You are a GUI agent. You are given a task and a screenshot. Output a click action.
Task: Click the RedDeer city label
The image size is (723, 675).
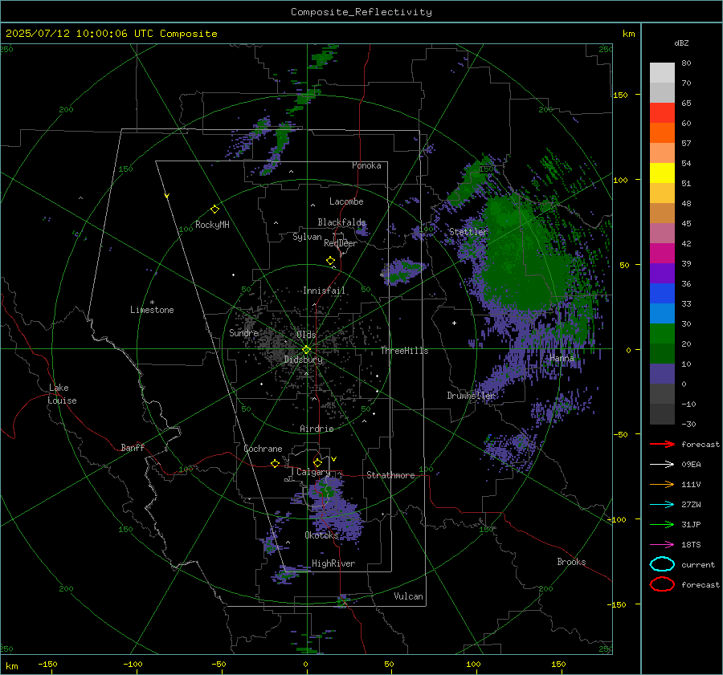pyautogui.click(x=341, y=243)
